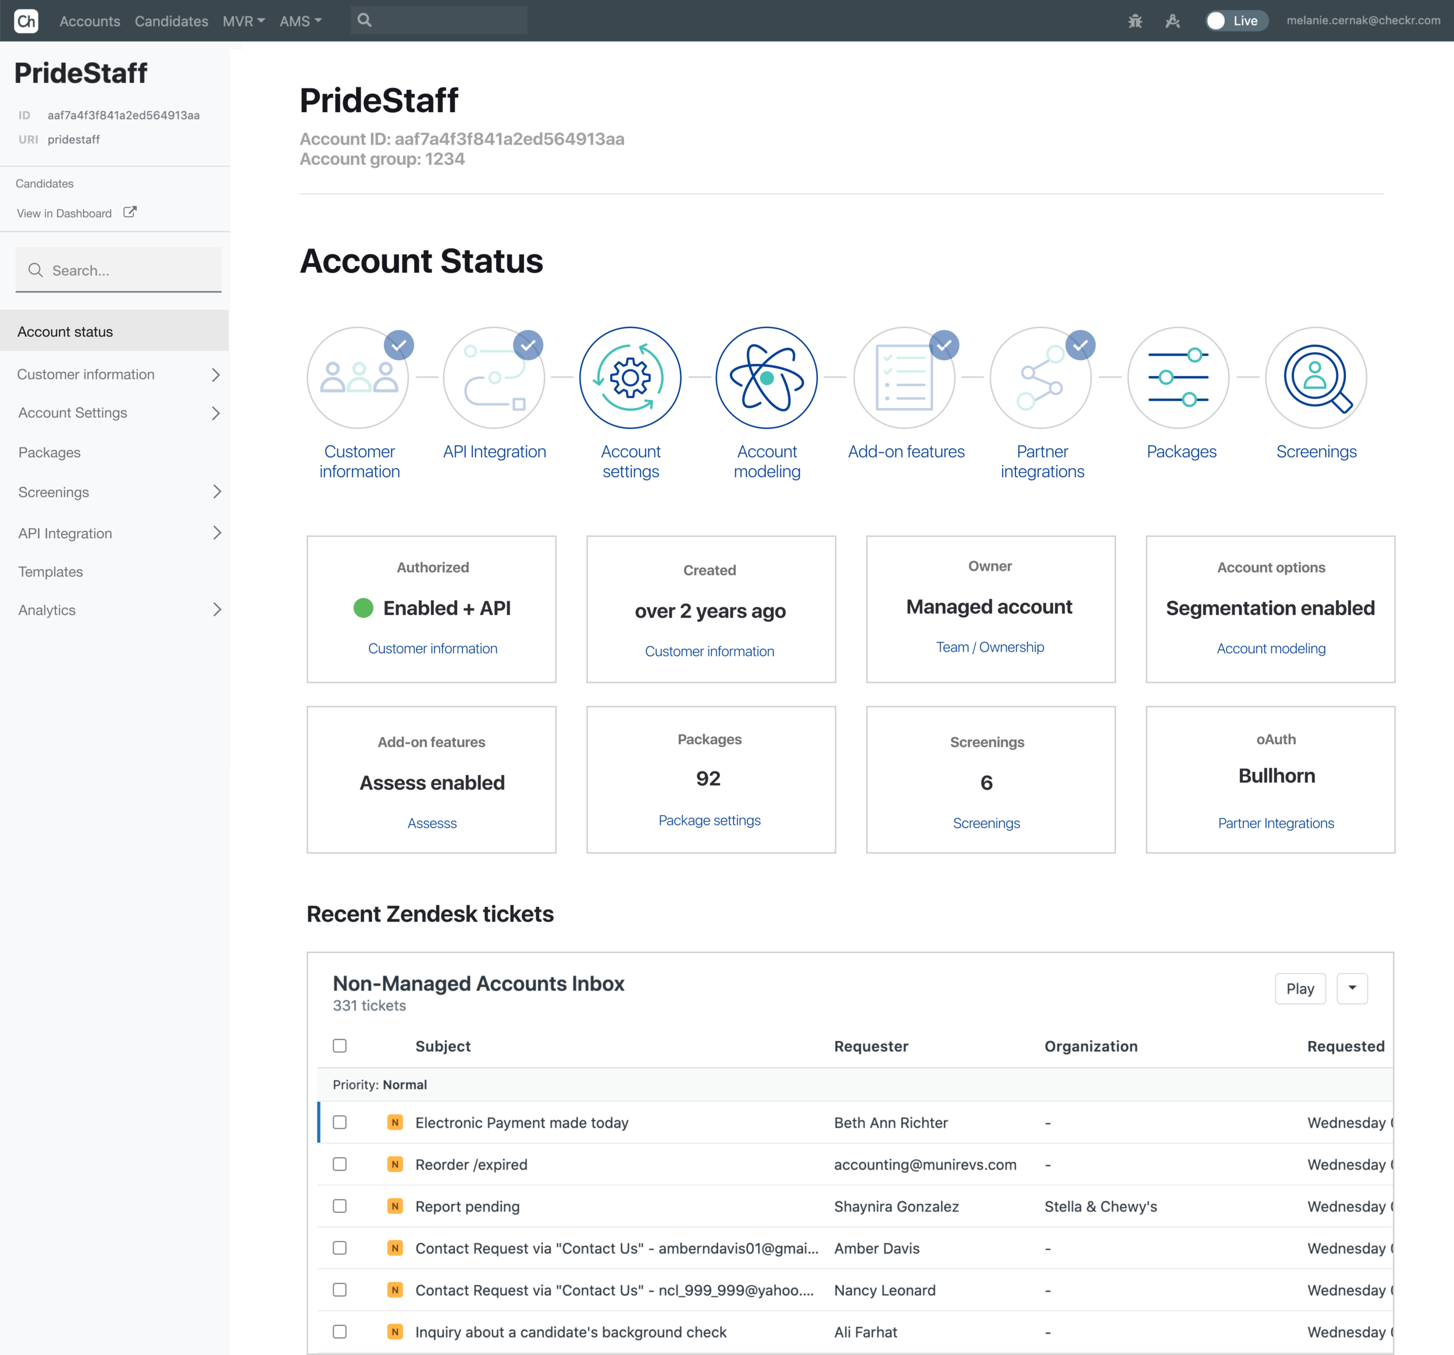Screen dimensions: 1454x1355
Task: Click the Account settings gear icon
Action: [630, 378]
